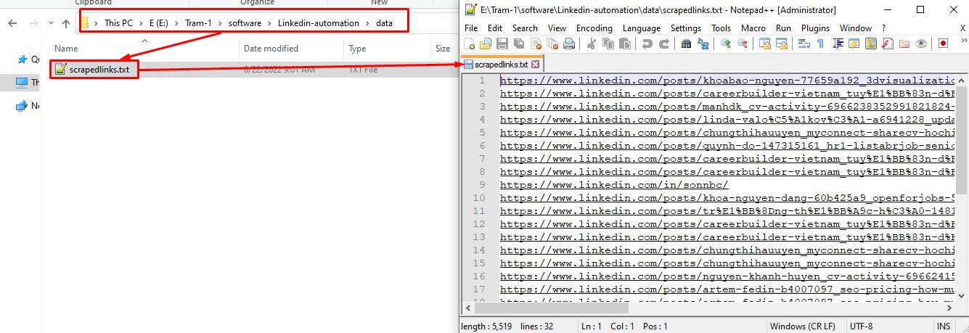
Task: Open Explorer recent locations dropdown arrow
Action: (51, 23)
